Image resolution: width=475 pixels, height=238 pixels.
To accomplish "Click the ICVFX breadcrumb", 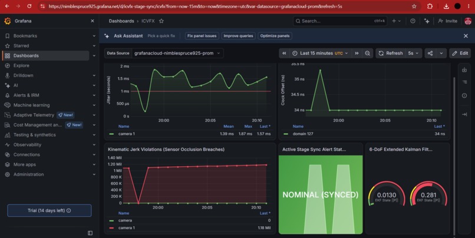I will [148, 21].
